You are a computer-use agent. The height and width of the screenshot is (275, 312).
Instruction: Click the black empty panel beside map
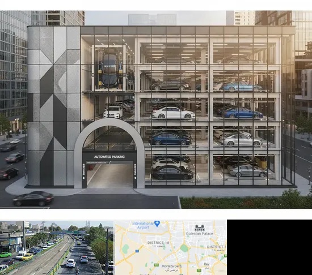pos(269,247)
